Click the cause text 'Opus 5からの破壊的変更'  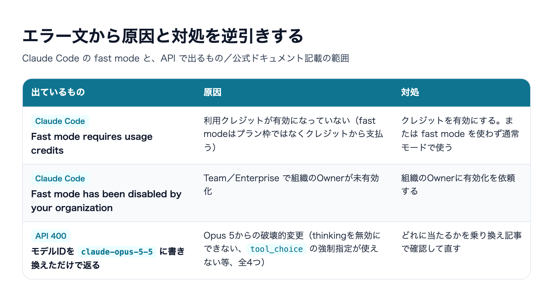[253, 236]
